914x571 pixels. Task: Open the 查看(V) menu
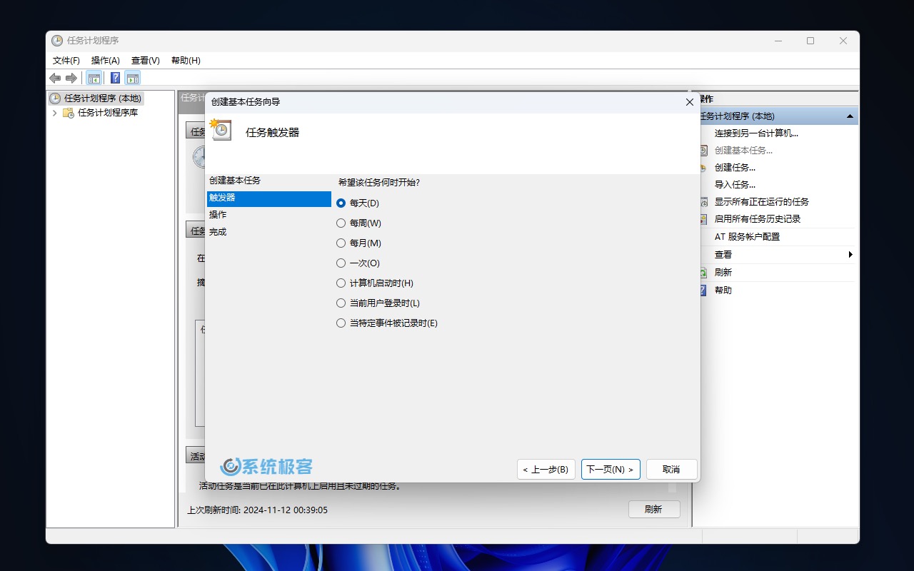(x=146, y=61)
